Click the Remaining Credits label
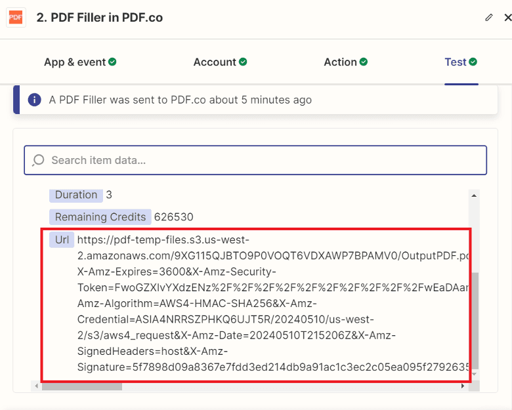Viewport: 512px width, 410px height. [100, 217]
